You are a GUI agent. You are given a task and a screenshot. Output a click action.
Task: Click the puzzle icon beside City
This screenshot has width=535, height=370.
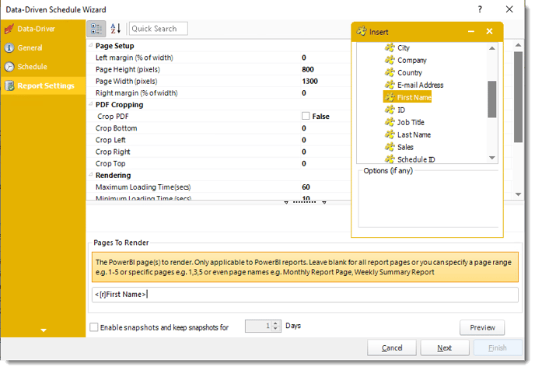click(x=390, y=47)
